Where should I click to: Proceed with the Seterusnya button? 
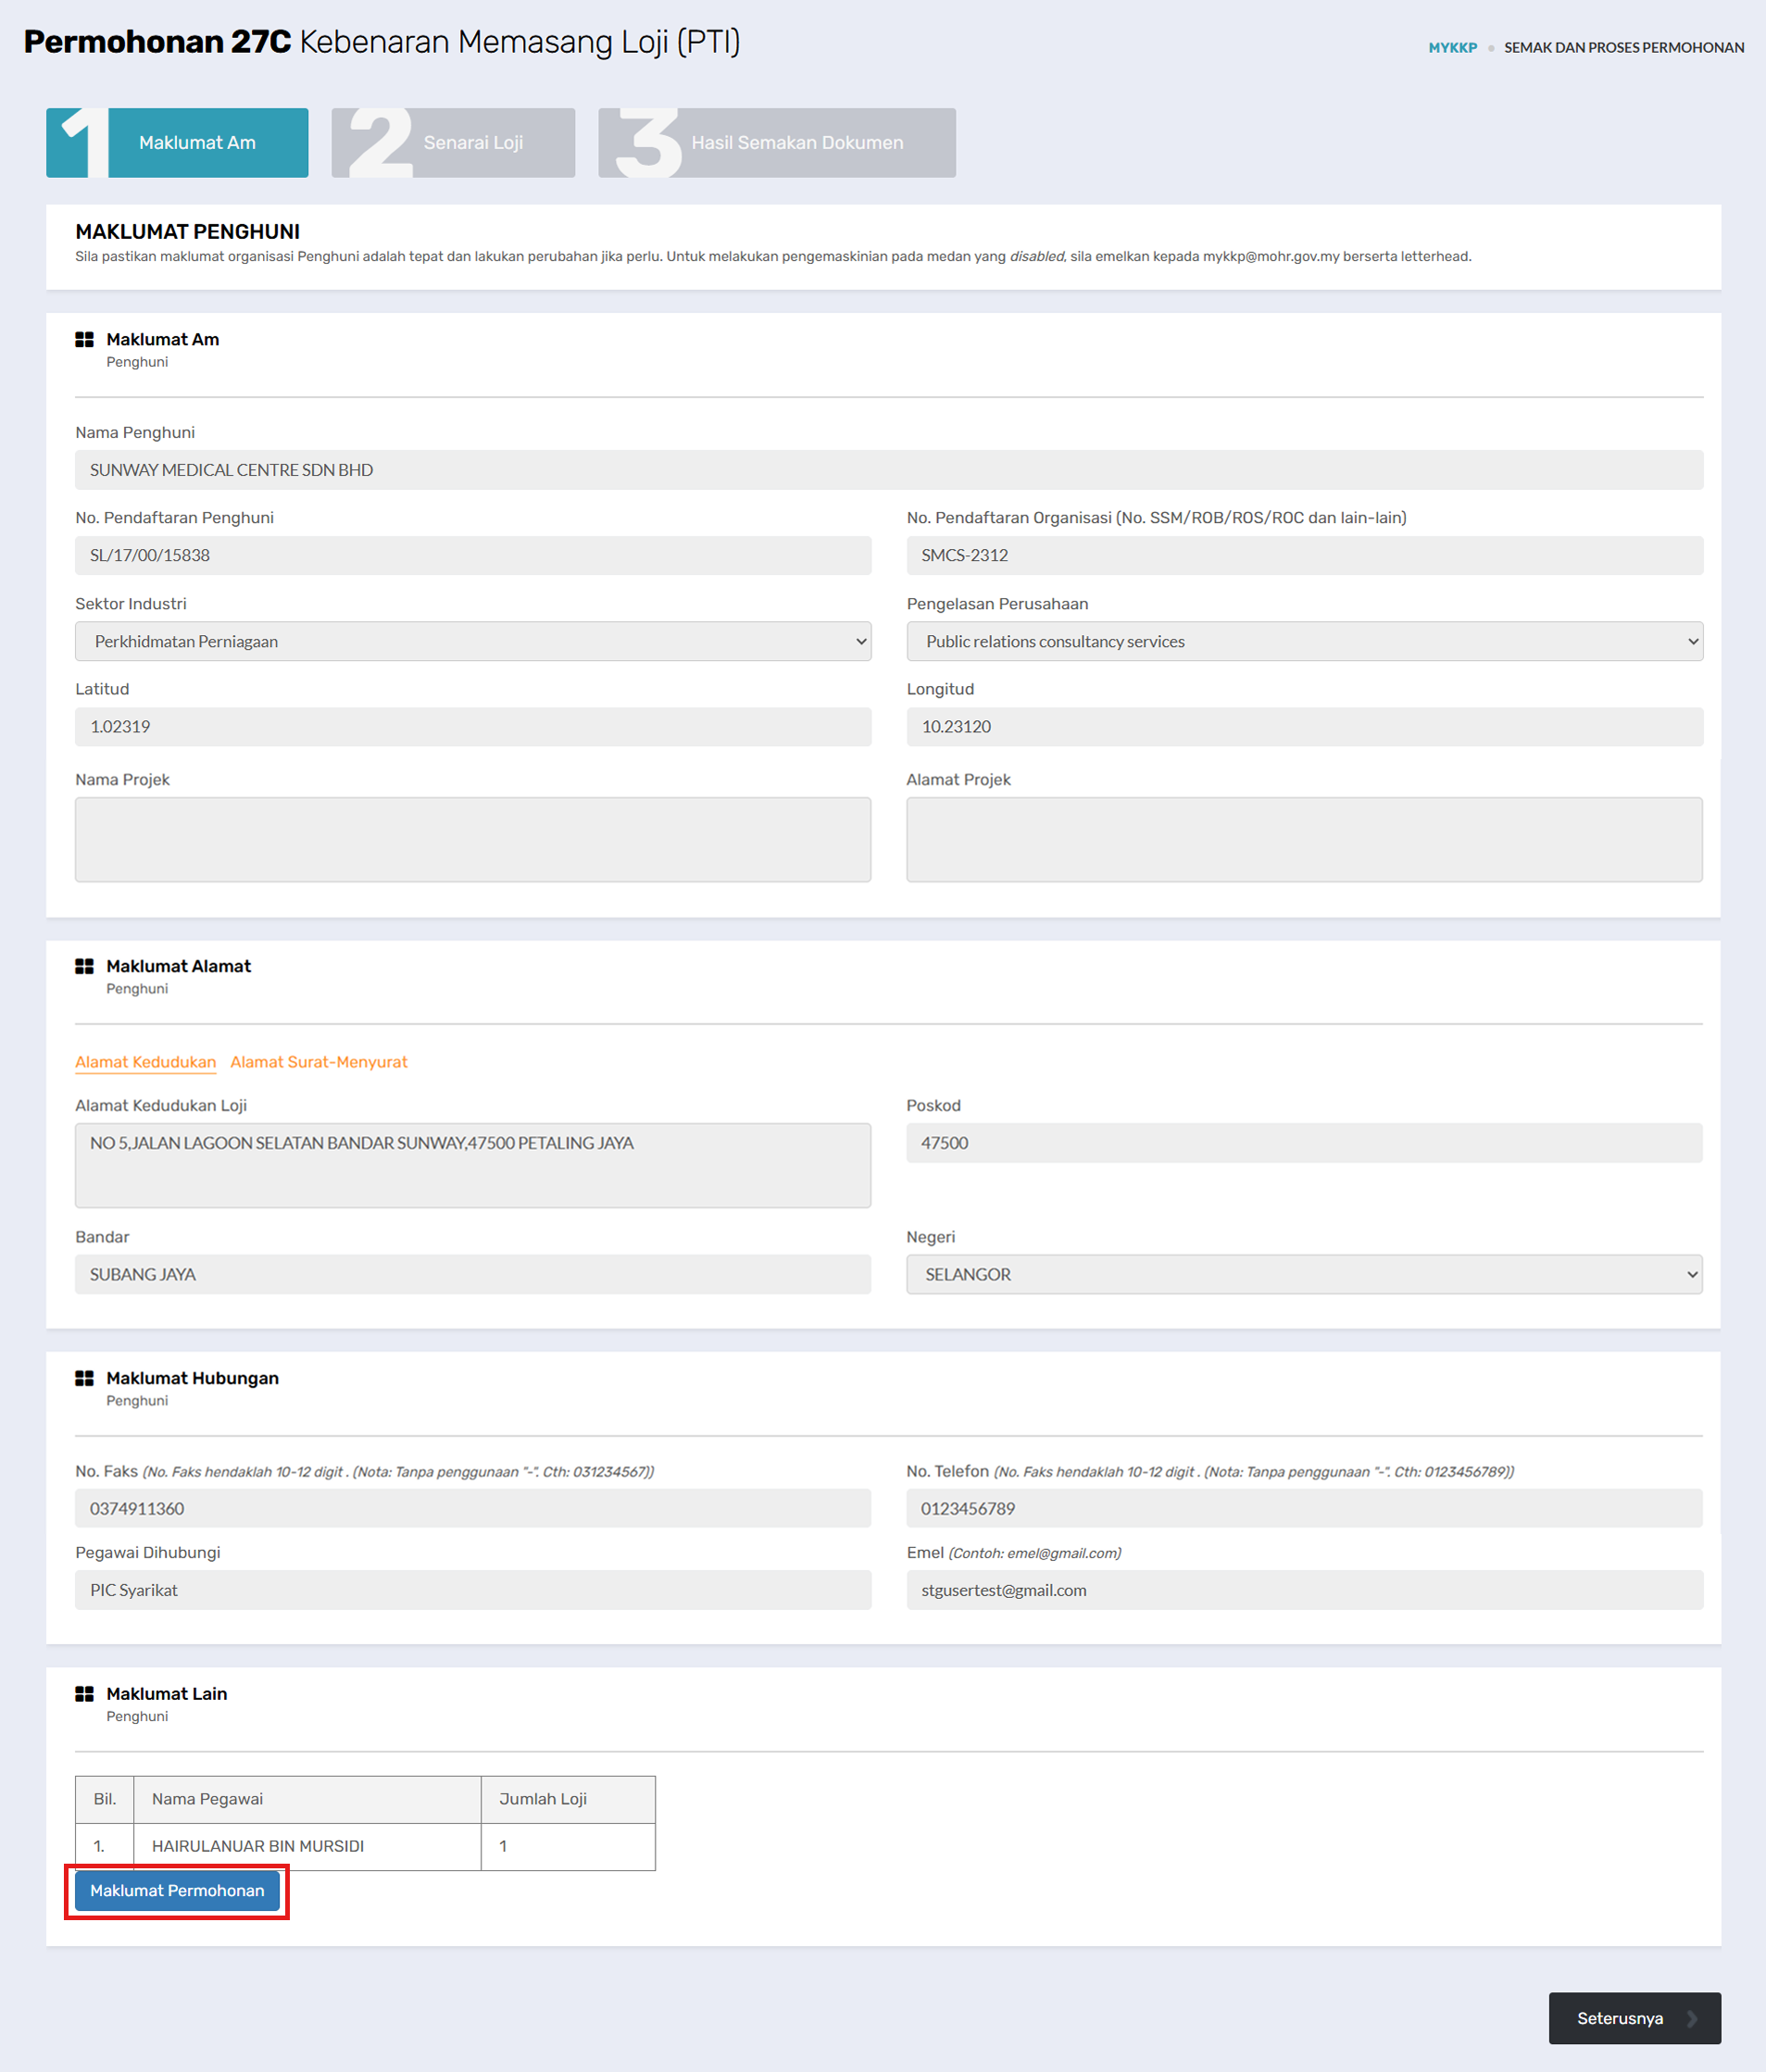(x=1635, y=2018)
